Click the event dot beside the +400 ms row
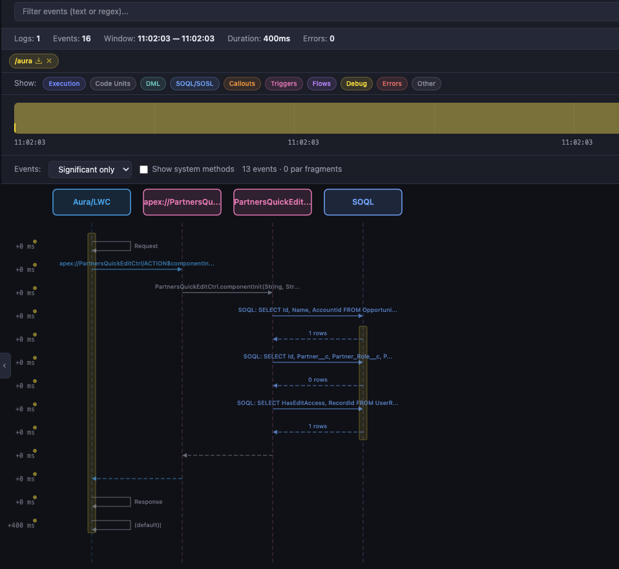Viewport: 619px width, 569px height. pos(34,521)
